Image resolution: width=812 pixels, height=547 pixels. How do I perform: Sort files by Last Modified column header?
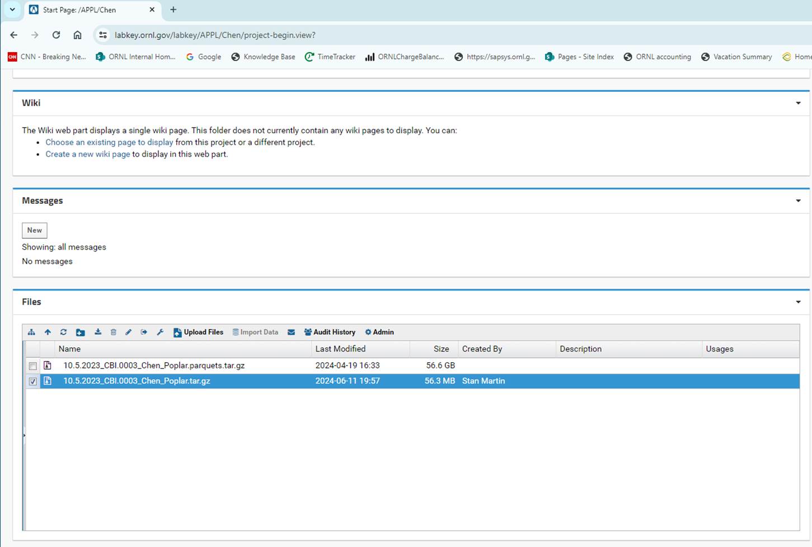pos(361,349)
